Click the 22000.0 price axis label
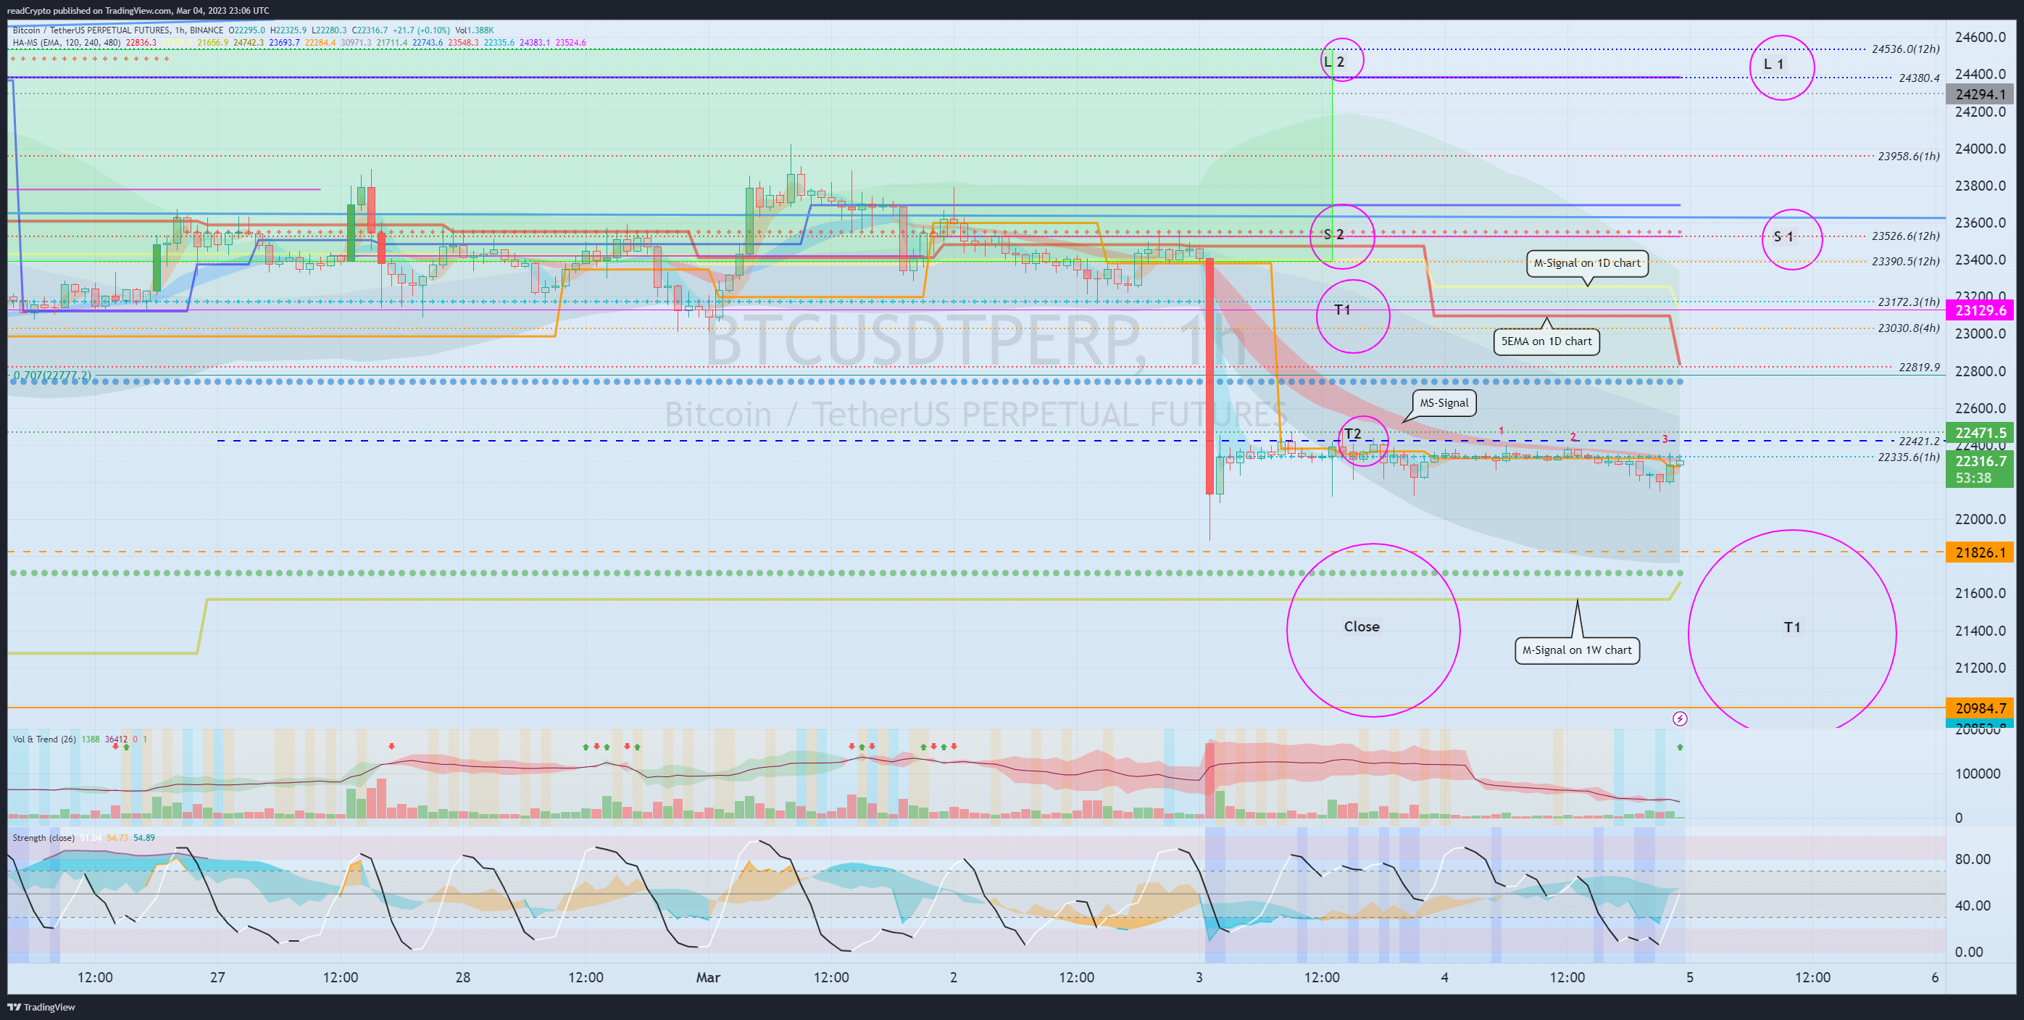 coord(1980,518)
